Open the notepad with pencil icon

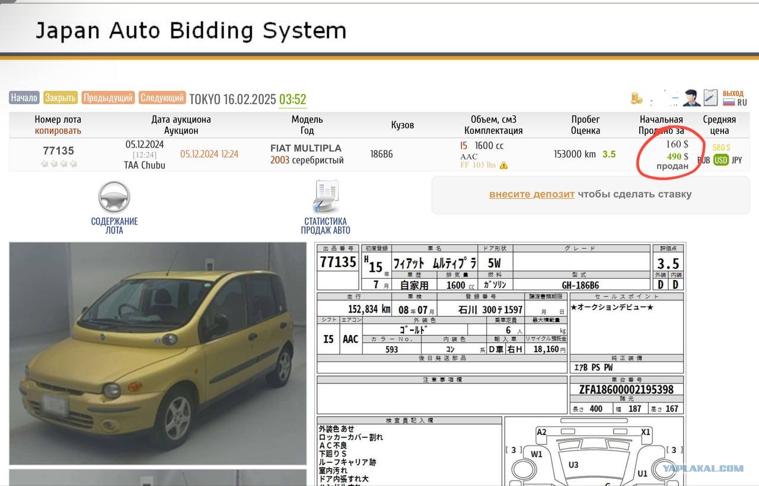click(x=710, y=98)
